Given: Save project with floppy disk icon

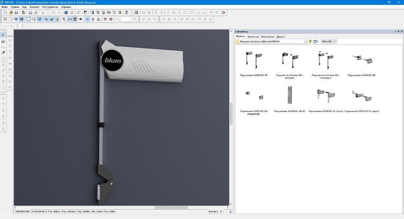Looking at the screenshot, I should tap(16, 12).
